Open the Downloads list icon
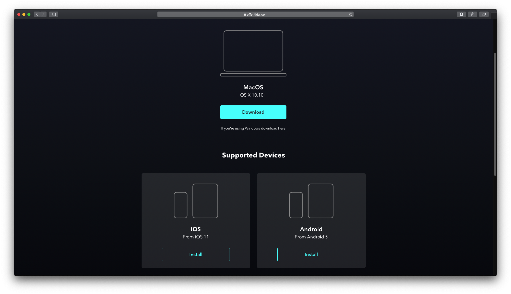Viewport: 511px width, 294px height. (461, 14)
